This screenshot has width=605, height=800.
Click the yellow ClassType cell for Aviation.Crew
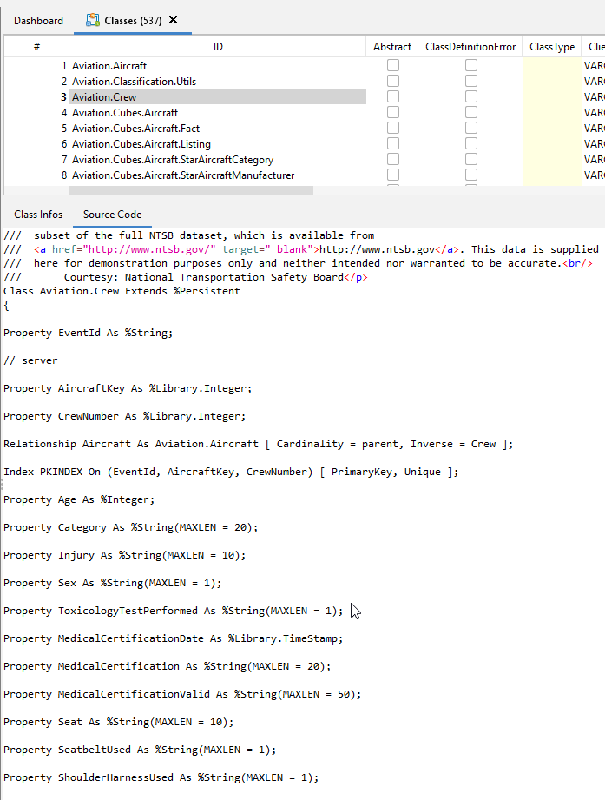551,97
